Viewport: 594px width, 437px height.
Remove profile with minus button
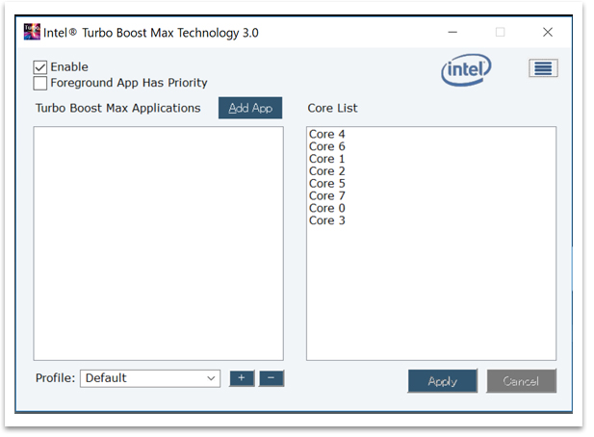[x=271, y=378]
